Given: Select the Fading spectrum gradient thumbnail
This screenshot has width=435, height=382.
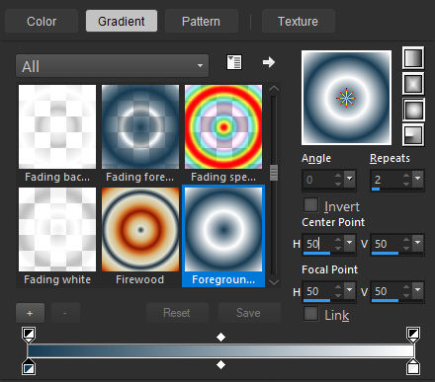Looking at the screenshot, I should [223, 126].
